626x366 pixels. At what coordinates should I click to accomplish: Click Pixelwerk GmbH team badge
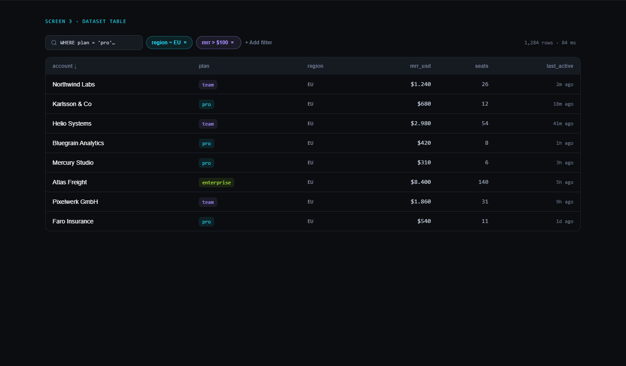click(208, 202)
